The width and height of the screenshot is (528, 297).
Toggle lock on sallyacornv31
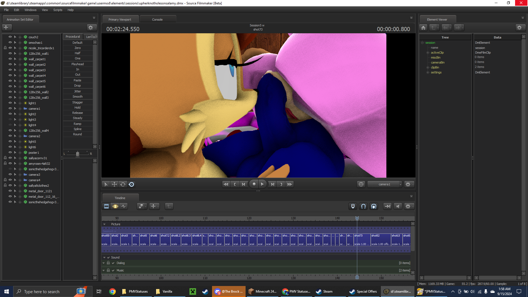[5, 158]
